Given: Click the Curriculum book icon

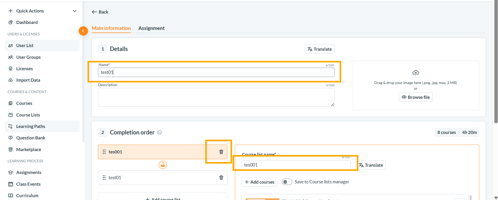Looking at the screenshot, I should tap(10, 196).
